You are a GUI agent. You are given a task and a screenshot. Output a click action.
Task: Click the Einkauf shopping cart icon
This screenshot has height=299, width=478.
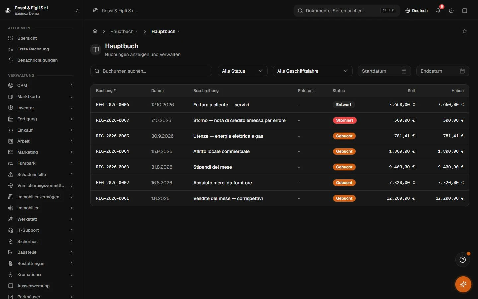[x=11, y=130]
